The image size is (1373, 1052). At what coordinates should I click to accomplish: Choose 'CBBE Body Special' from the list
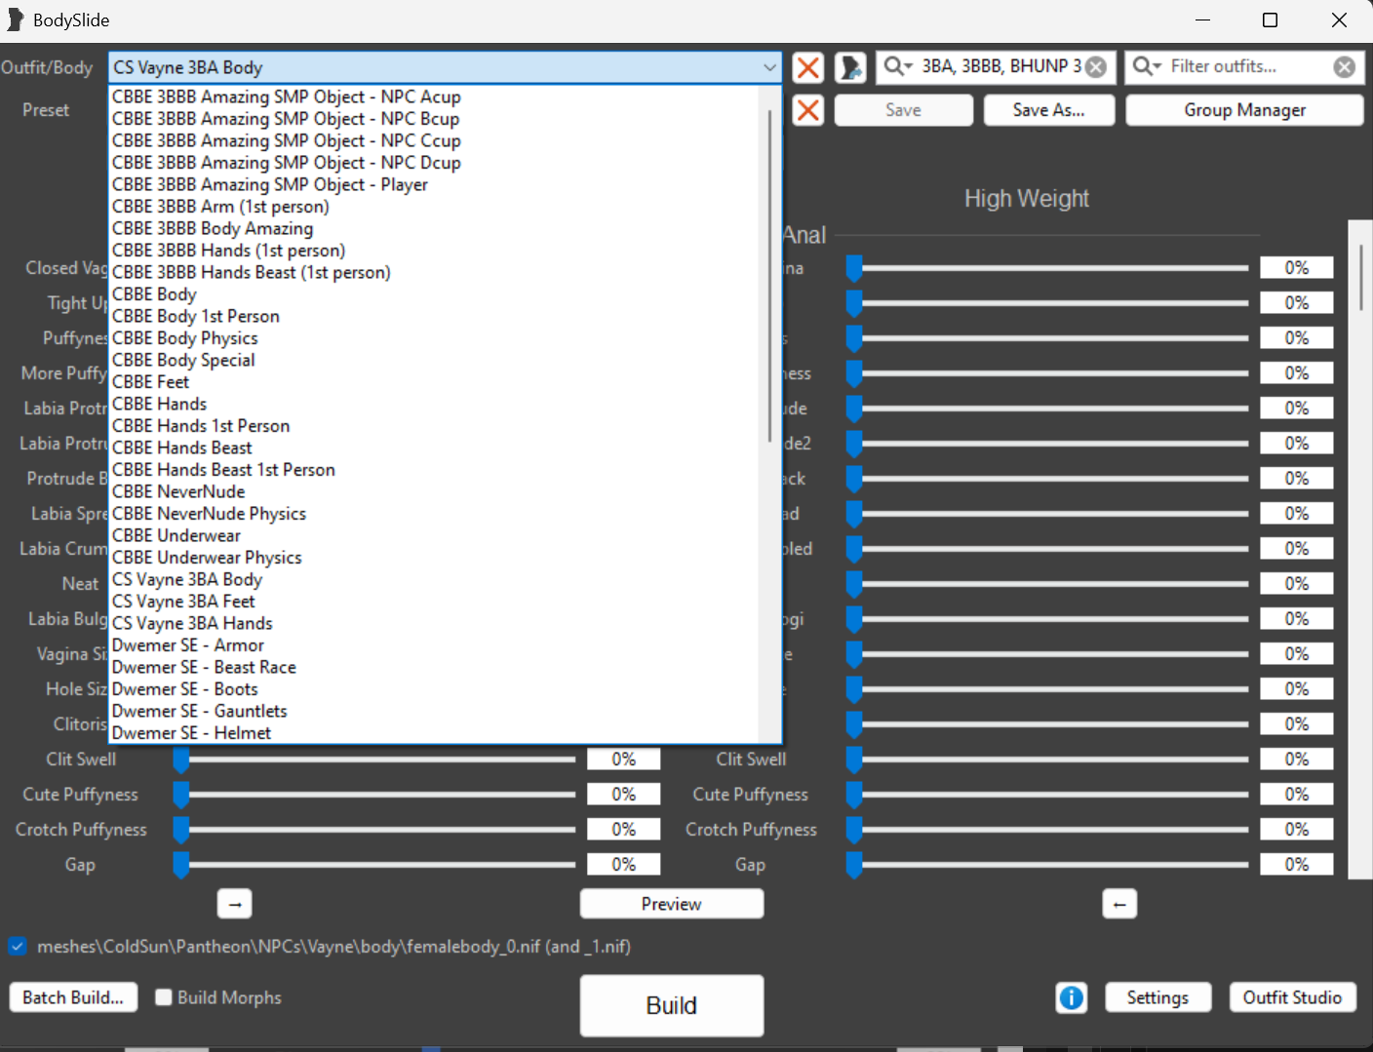pyautogui.click(x=183, y=360)
